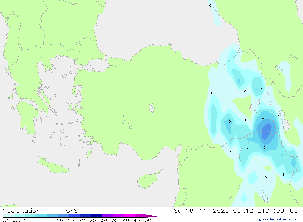Image resolution: width=303 pixels, height=222 pixels.
Task: Click the legend label '50'
Action: click(148, 220)
